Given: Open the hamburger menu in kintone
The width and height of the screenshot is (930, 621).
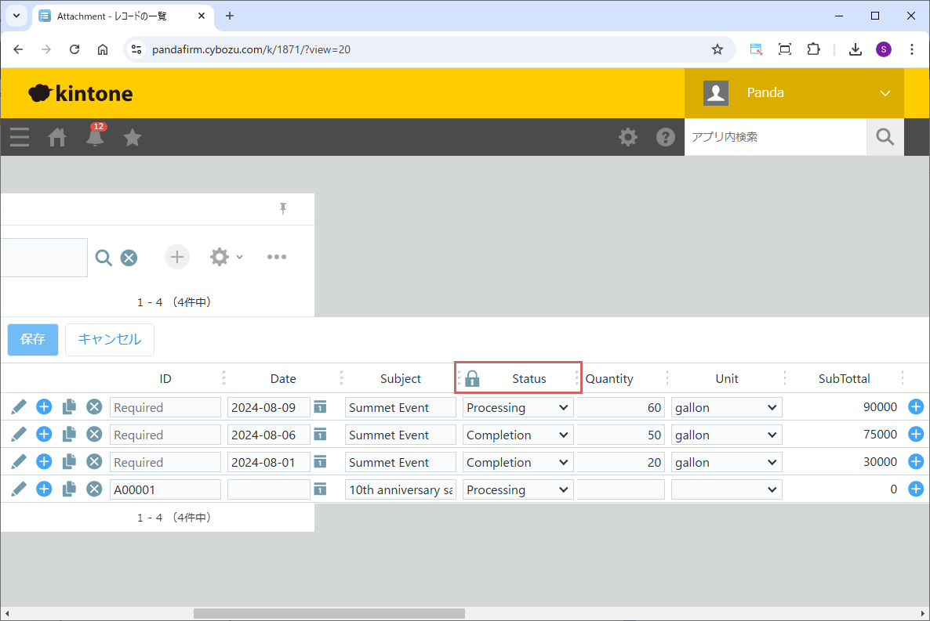Looking at the screenshot, I should point(20,138).
